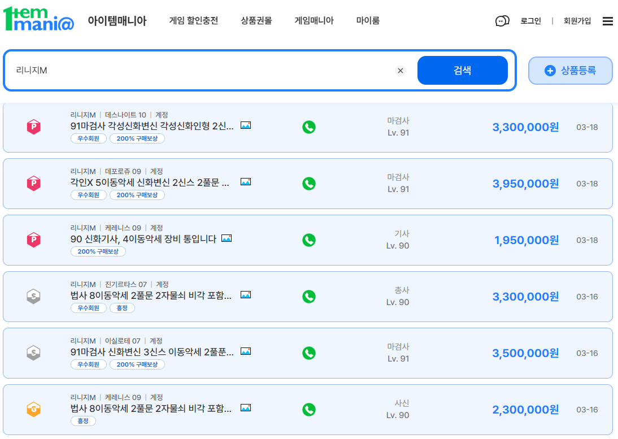The image size is (618, 439).
Task: Click orange G badge in 사신 listing
Action: point(33,409)
